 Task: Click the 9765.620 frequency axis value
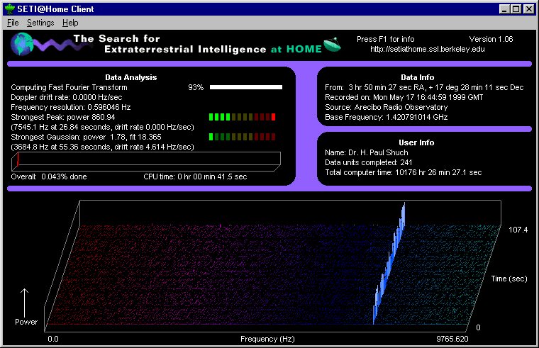tap(452, 339)
